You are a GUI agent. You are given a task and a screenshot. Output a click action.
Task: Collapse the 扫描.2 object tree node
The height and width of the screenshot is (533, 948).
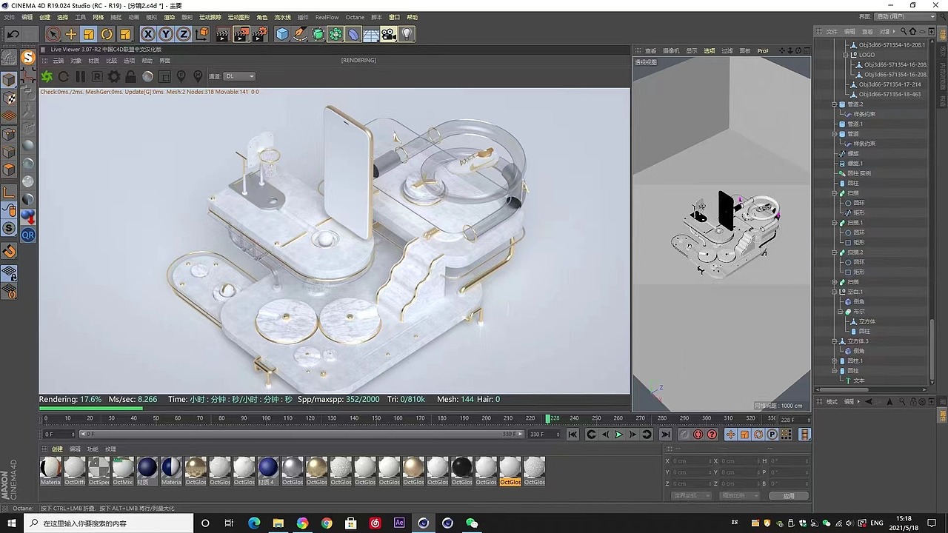835,252
